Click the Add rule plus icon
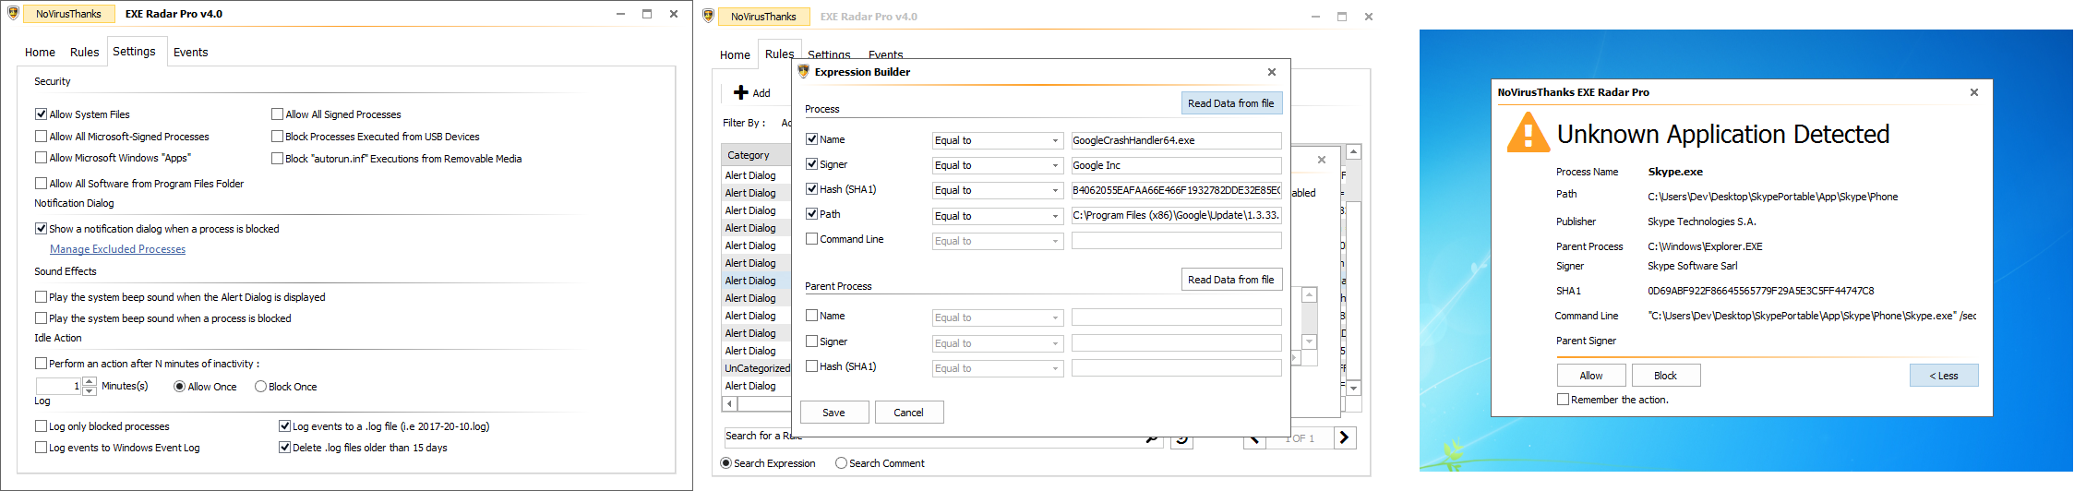This screenshot has width=2086, height=491. point(740,92)
